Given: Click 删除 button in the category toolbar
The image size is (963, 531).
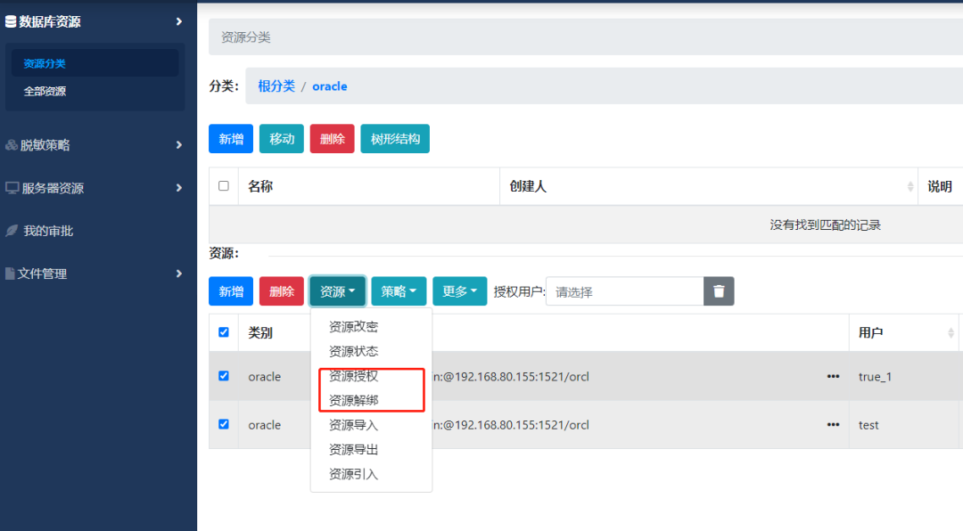Looking at the screenshot, I should click(x=333, y=139).
